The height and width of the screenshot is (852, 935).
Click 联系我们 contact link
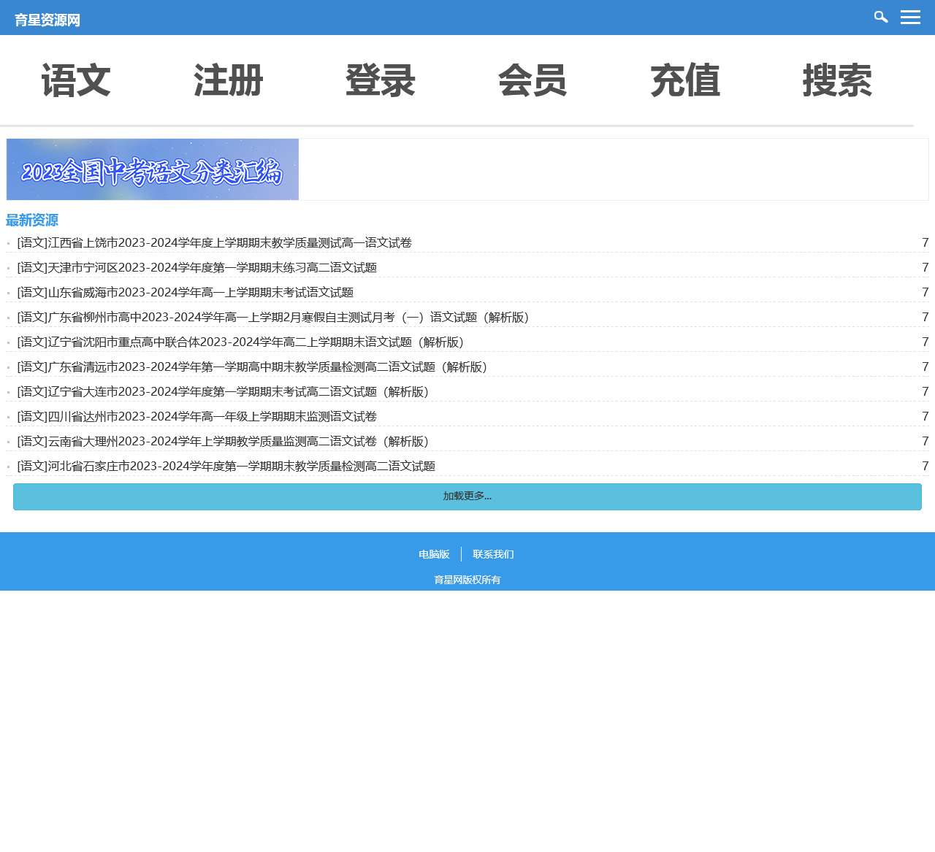(493, 554)
